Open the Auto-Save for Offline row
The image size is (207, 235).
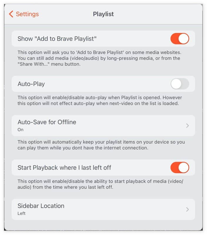103,126
